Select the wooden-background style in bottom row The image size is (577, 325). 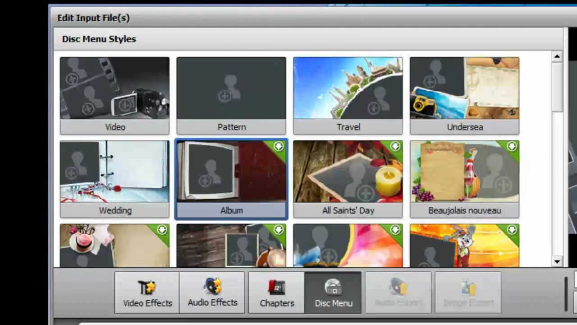[x=231, y=245]
